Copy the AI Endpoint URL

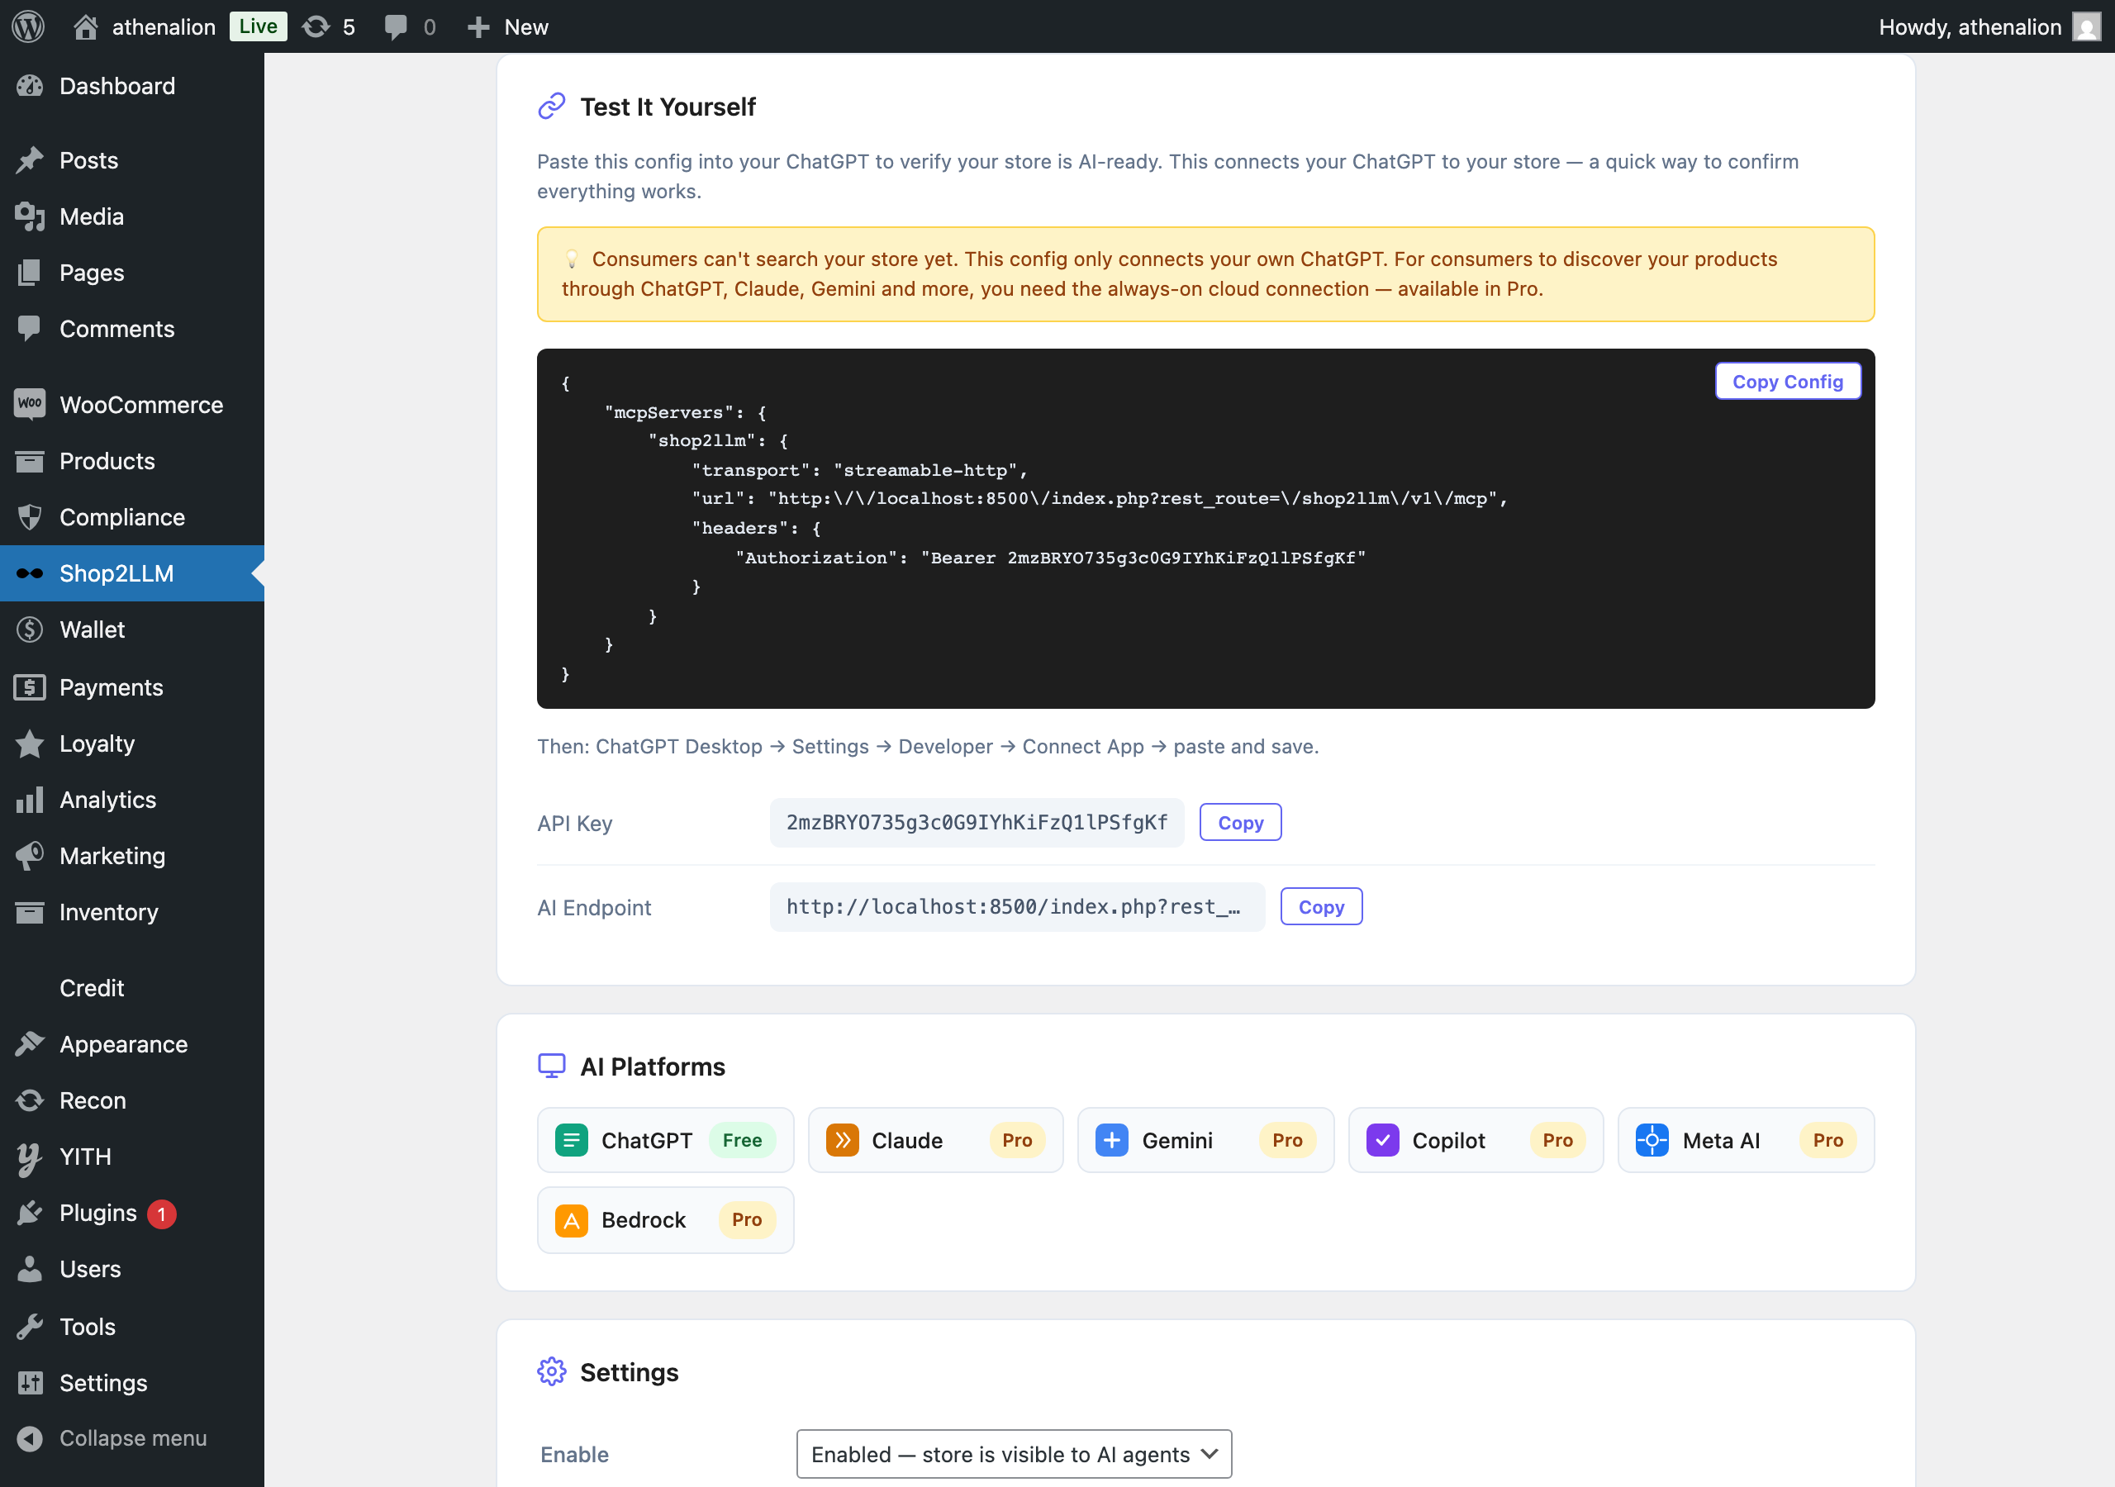[x=1321, y=906]
